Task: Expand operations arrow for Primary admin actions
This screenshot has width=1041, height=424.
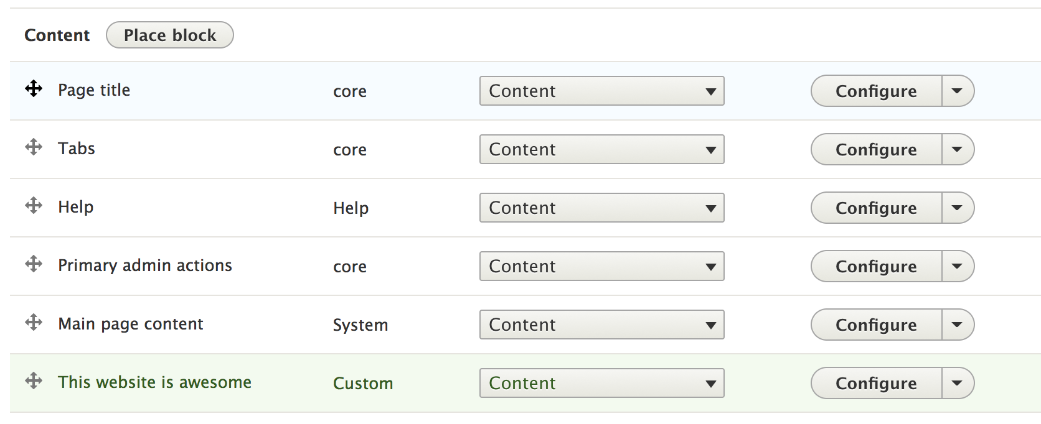Action: click(958, 266)
